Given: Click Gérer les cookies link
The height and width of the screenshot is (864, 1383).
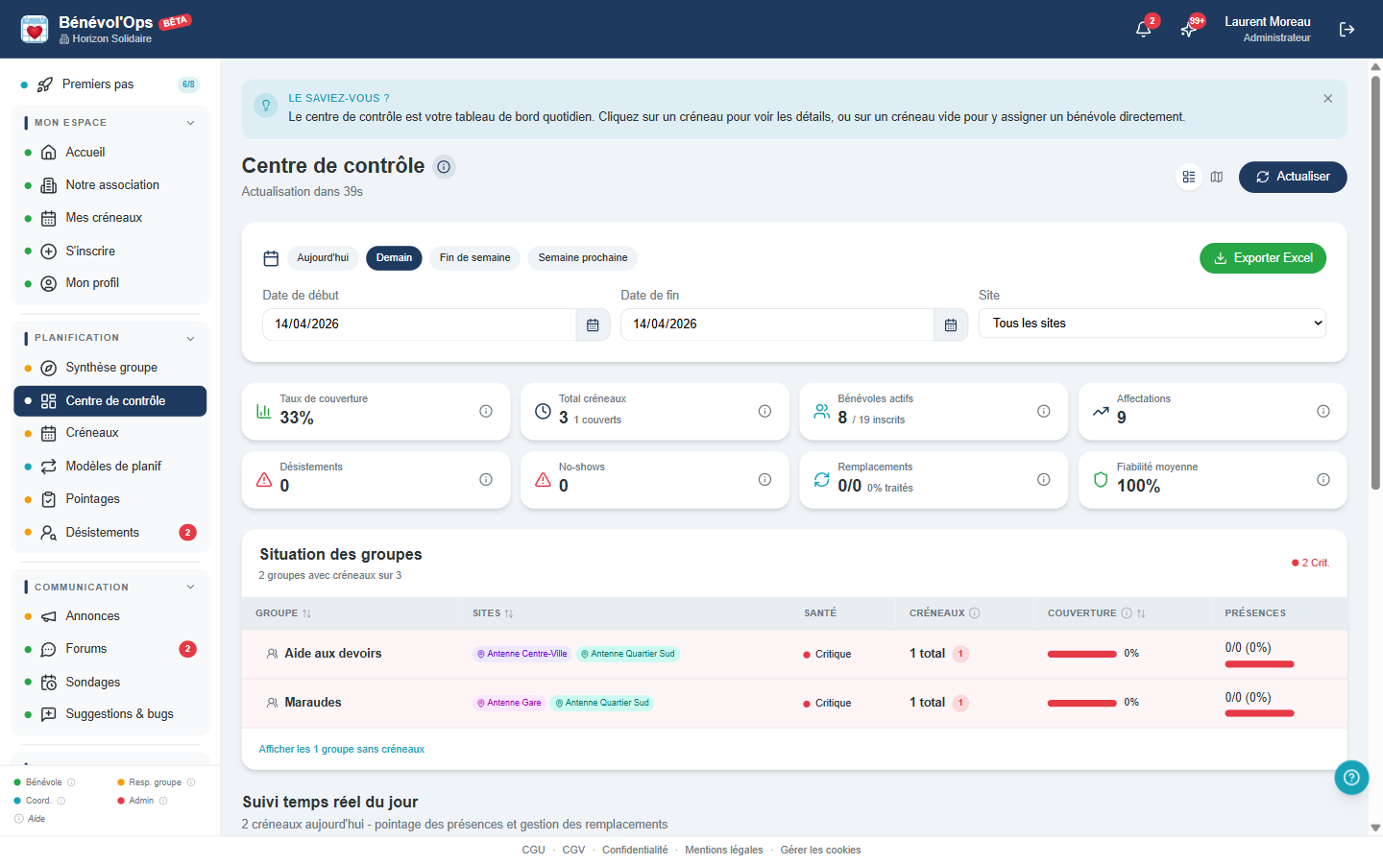Looking at the screenshot, I should click(x=820, y=851).
